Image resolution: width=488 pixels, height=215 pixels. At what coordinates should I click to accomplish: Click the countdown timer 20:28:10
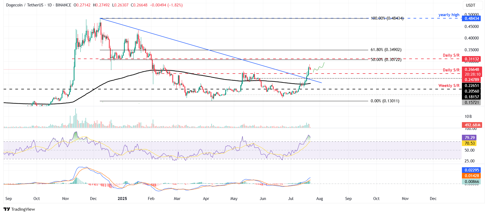(472, 74)
